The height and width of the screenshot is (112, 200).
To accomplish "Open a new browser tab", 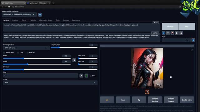I will 53,3.
